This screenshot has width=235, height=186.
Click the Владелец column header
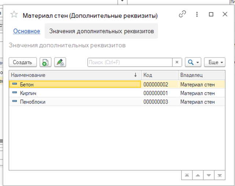coord(202,75)
